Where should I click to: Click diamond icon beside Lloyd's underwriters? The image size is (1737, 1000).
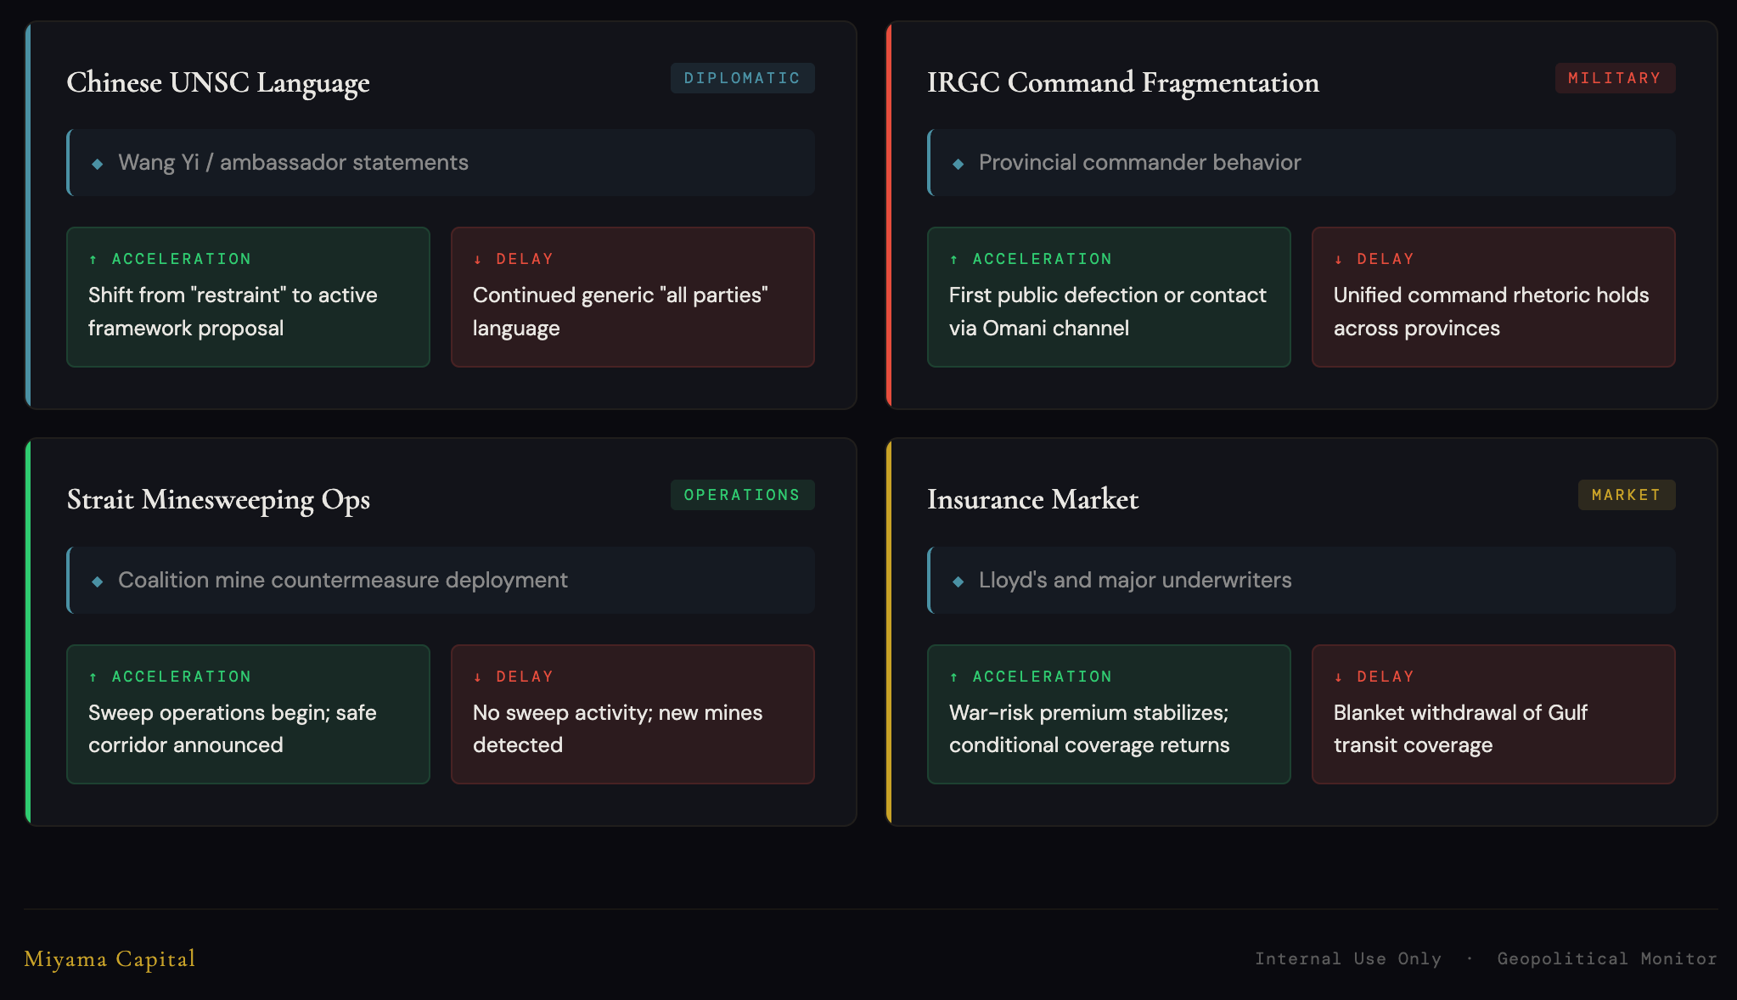(958, 581)
